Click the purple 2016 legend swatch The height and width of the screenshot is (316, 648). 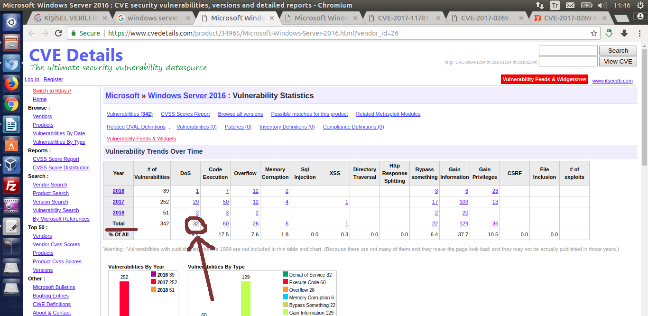click(x=154, y=274)
